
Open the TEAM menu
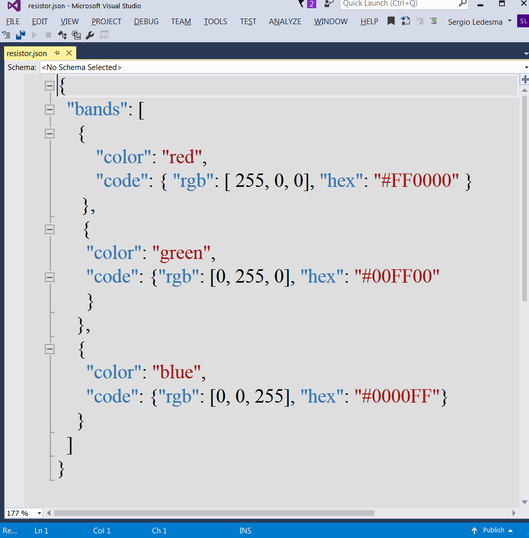click(181, 21)
